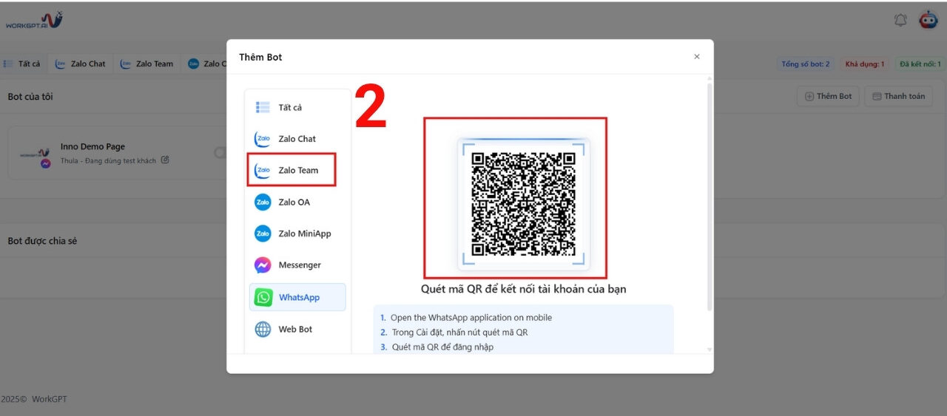Switch to the Zalo Chat tab on page
This screenshot has width=947, height=416.
pyautogui.click(x=81, y=64)
